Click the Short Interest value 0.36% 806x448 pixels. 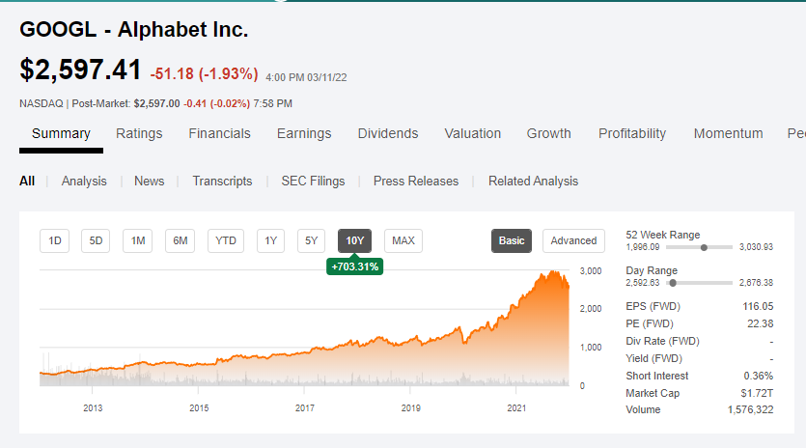point(758,376)
